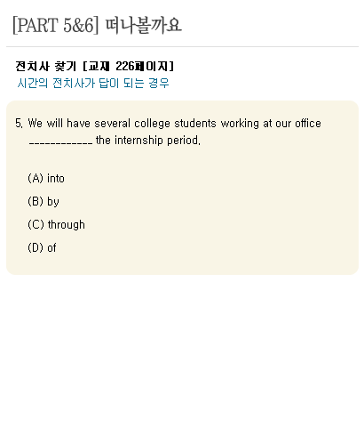Click the blank underline in question 5
Image resolution: width=364 pixels, height=427 pixels.
[x=60, y=143]
